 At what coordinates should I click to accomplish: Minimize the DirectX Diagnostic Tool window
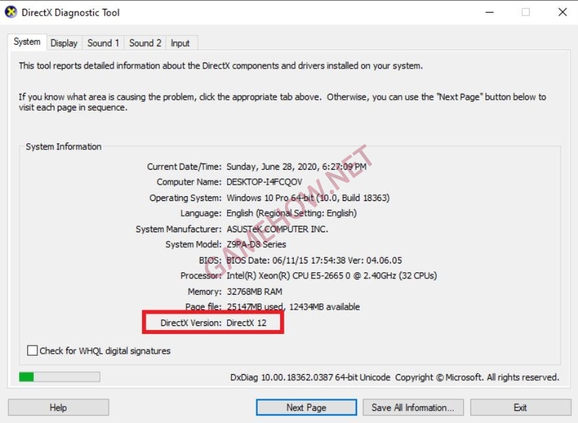[489, 12]
